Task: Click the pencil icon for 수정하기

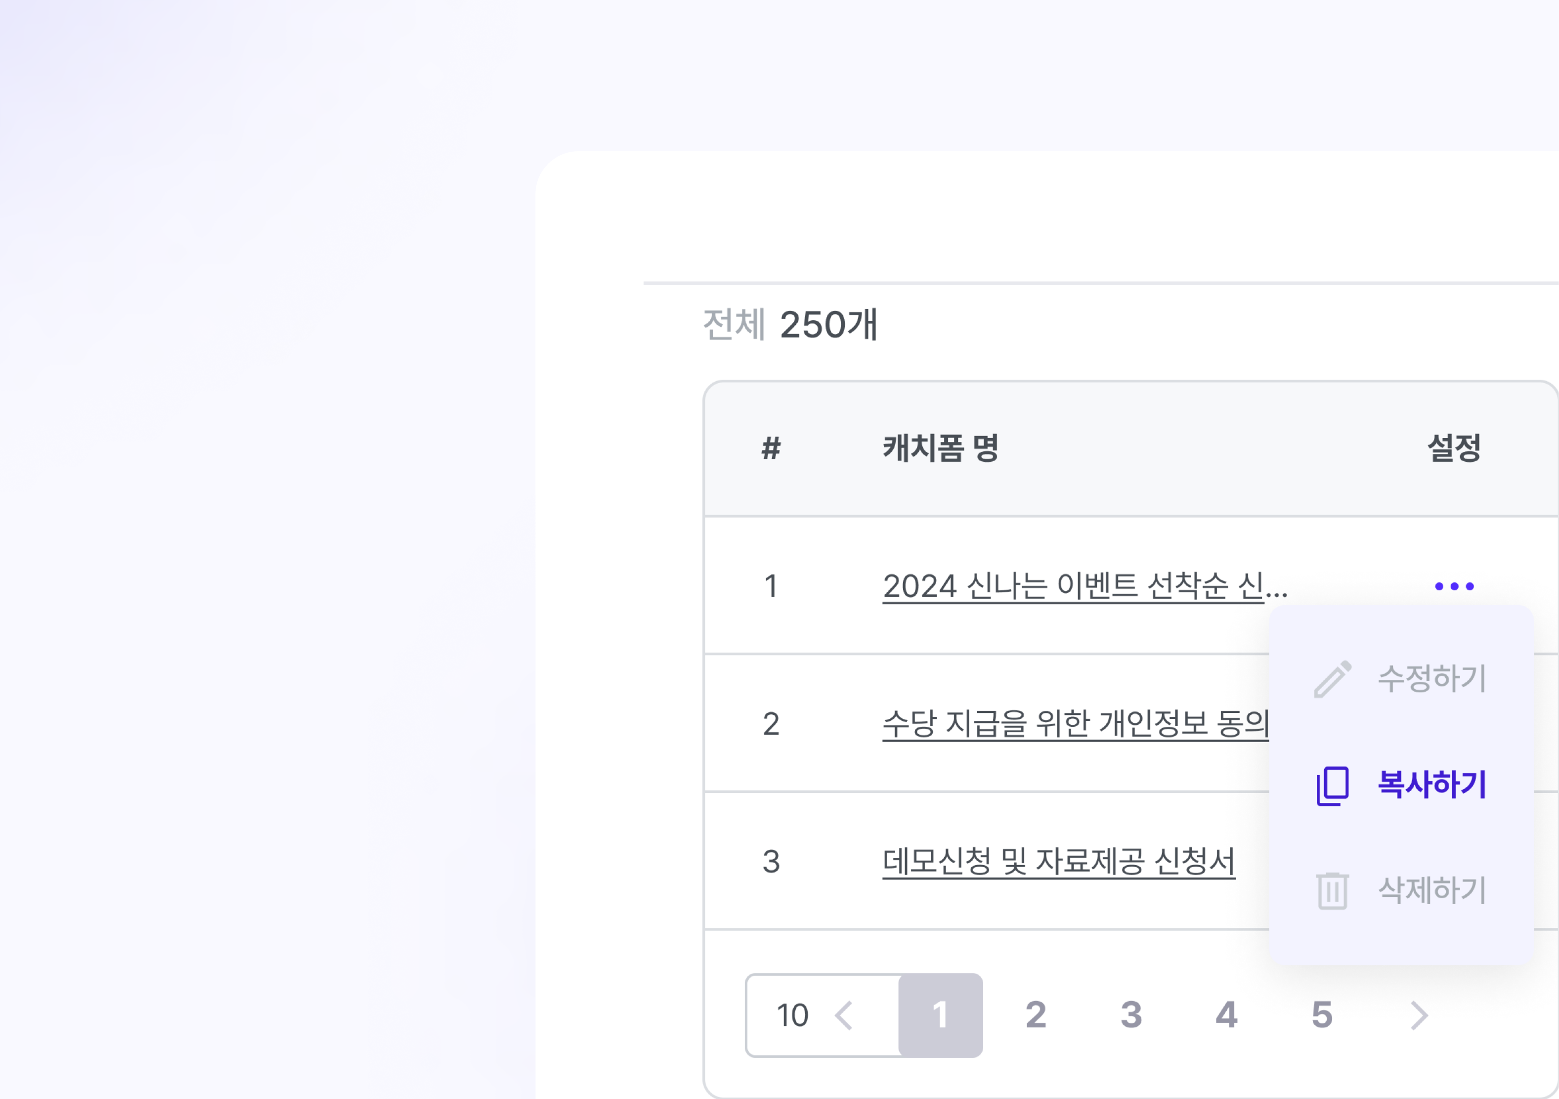Action: click(1333, 679)
